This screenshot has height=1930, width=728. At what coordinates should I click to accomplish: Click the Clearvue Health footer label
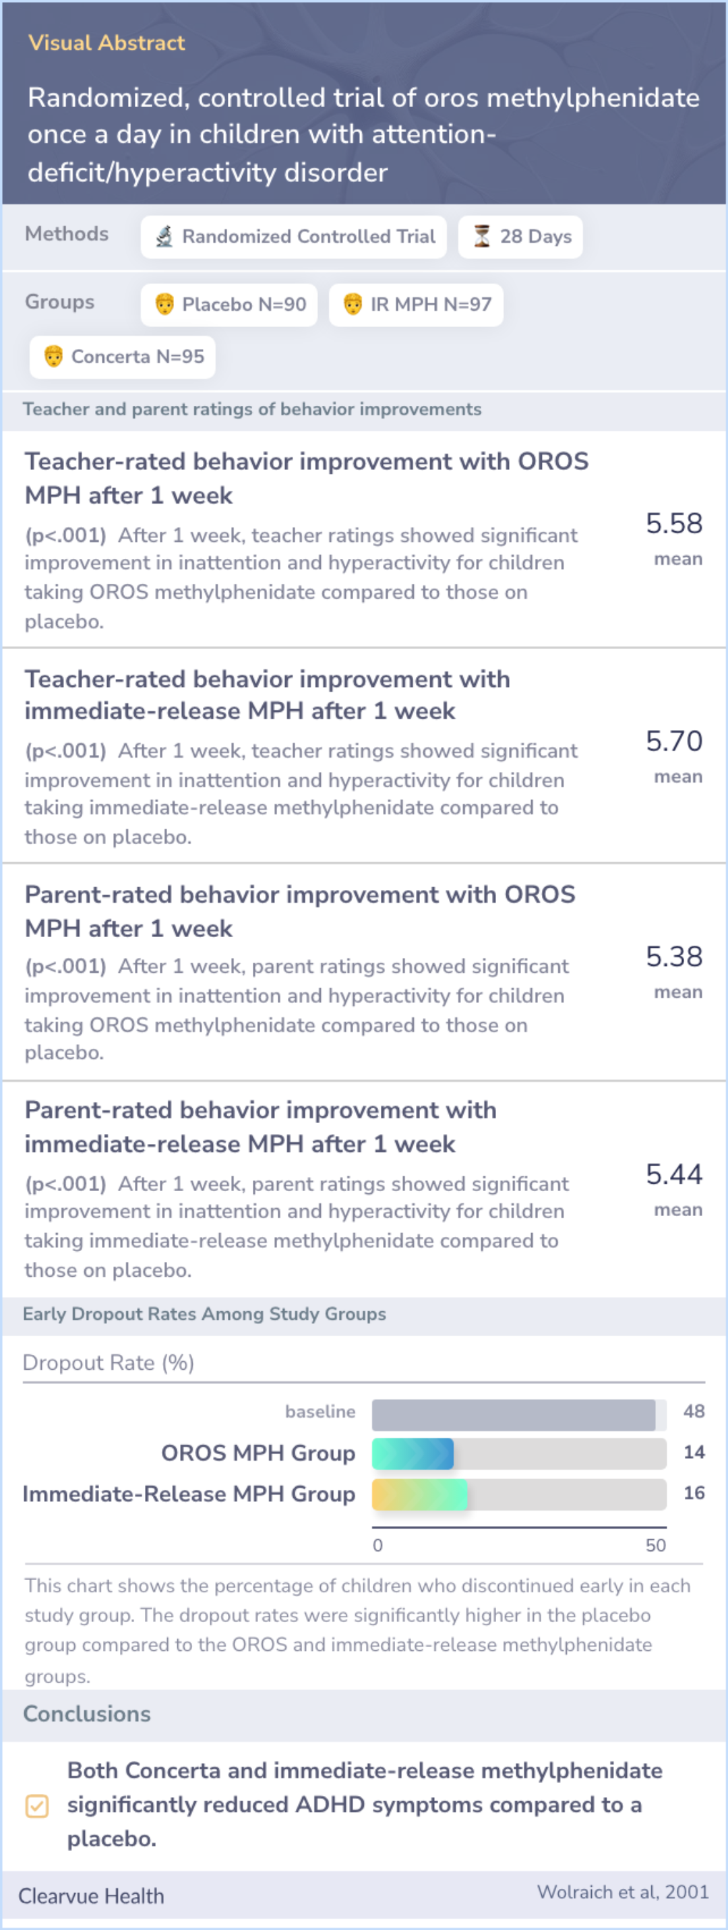point(92,1896)
